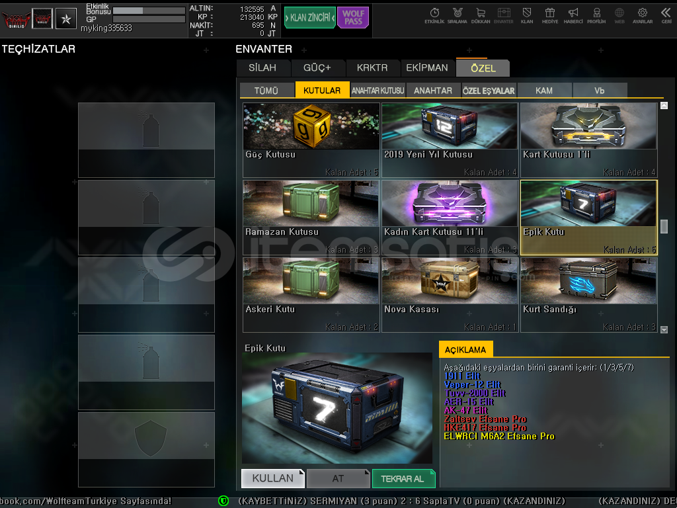Open the WEB globe icon
This screenshot has width=677, height=508.
coord(619,16)
